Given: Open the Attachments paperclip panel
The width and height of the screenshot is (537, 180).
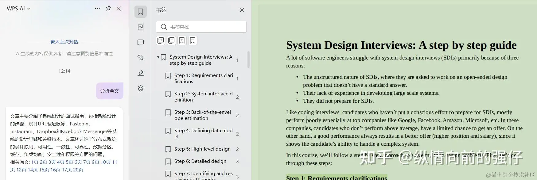Looking at the screenshot, I should (x=141, y=58).
